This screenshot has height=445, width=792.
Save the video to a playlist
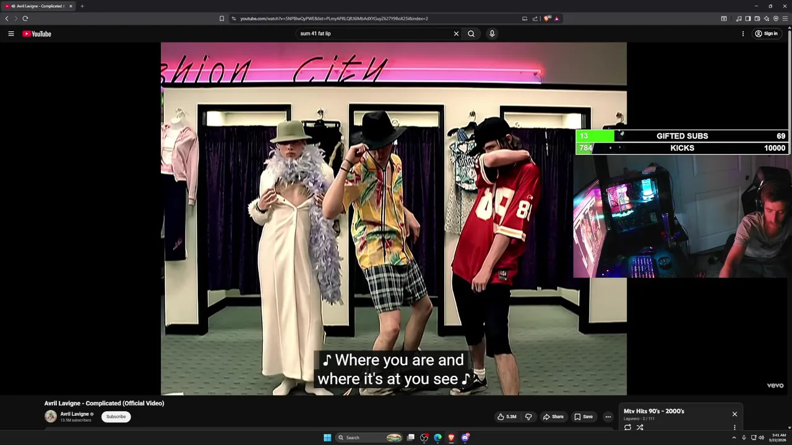click(x=583, y=417)
